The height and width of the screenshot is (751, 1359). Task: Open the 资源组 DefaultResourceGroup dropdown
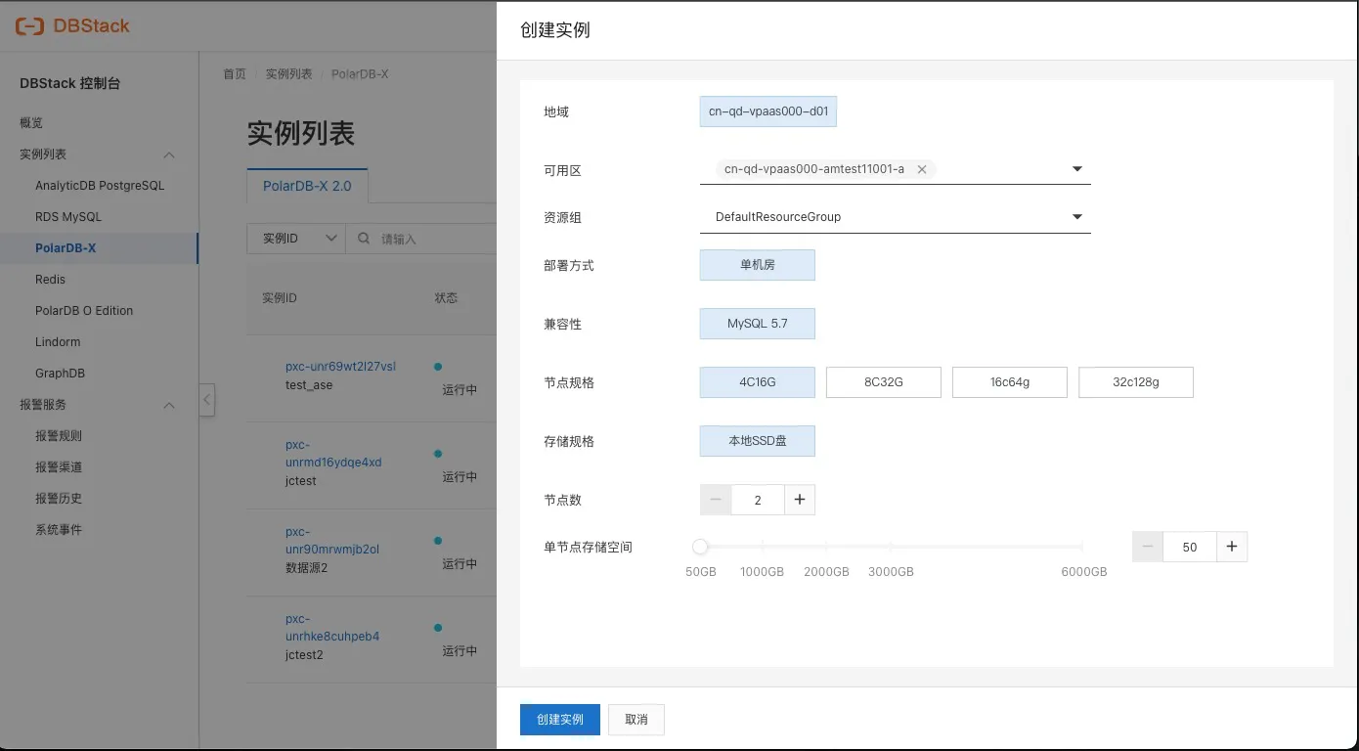click(895, 217)
